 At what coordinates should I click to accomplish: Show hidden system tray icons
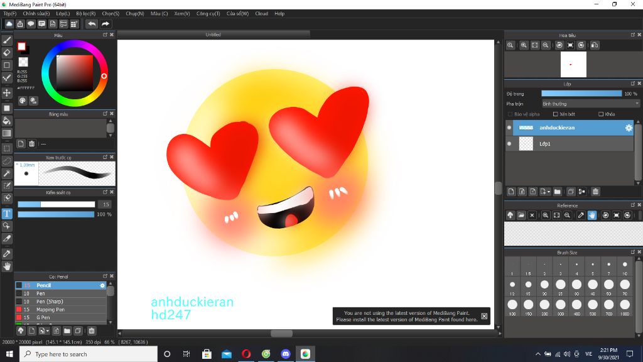[x=538, y=354]
